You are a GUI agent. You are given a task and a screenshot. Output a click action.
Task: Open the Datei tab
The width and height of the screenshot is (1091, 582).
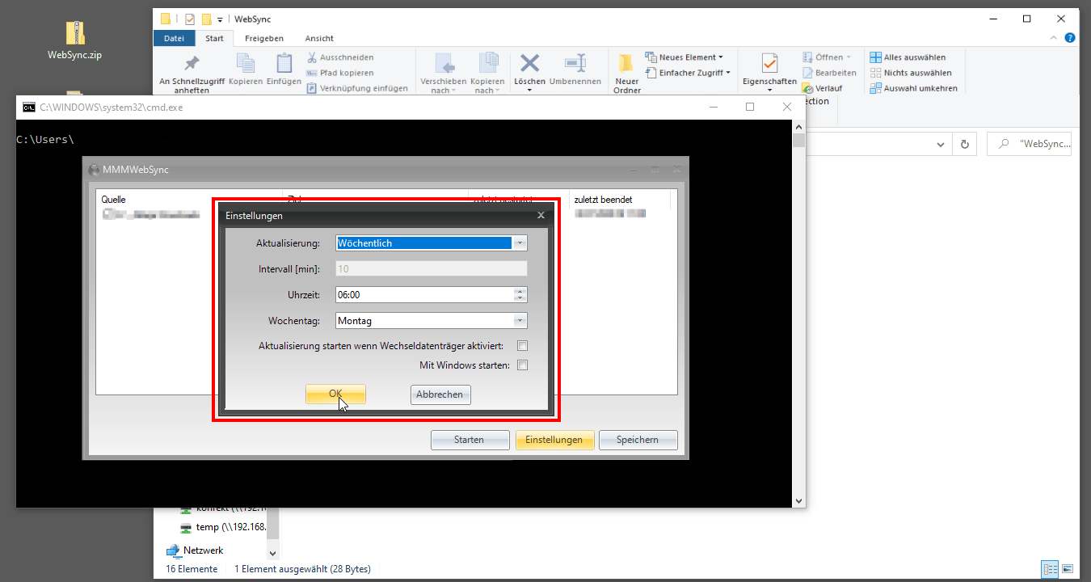tap(174, 38)
